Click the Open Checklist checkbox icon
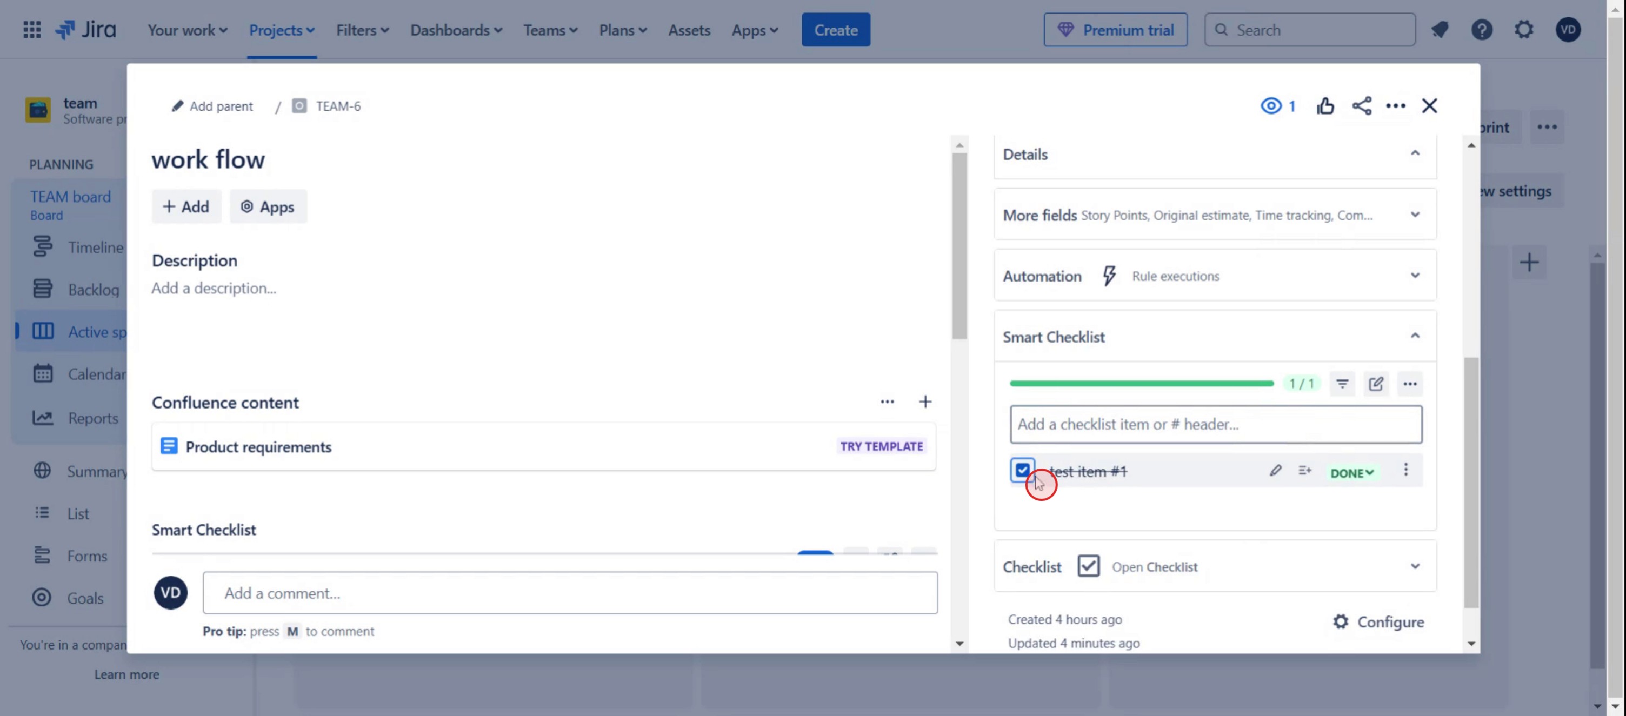This screenshot has width=1626, height=716. (1088, 566)
